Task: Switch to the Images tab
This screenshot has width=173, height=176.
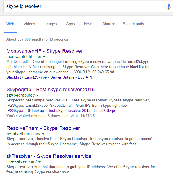Action: (x=51, y=24)
